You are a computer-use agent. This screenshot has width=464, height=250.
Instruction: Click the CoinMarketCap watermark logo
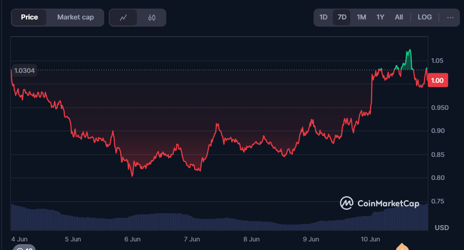pos(379,203)
